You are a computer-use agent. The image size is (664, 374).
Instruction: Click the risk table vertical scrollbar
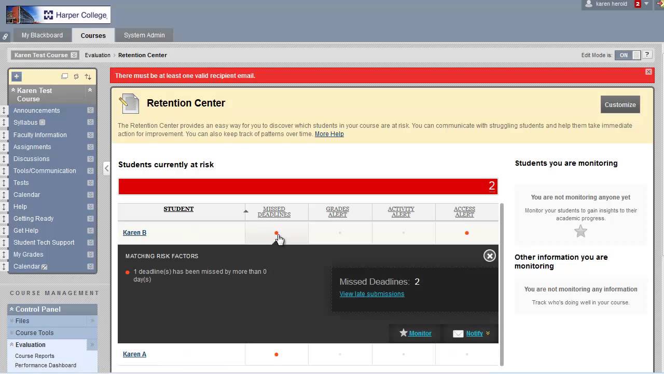tap(501, 284)
